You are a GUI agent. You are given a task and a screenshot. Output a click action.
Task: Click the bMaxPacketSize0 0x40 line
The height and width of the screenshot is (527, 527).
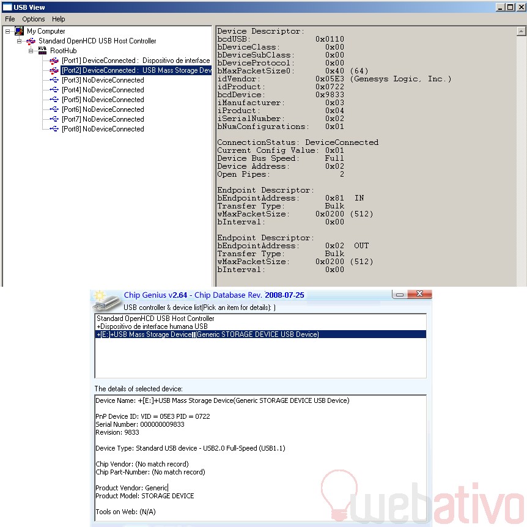pyautogui.click(x=293, y=72)
